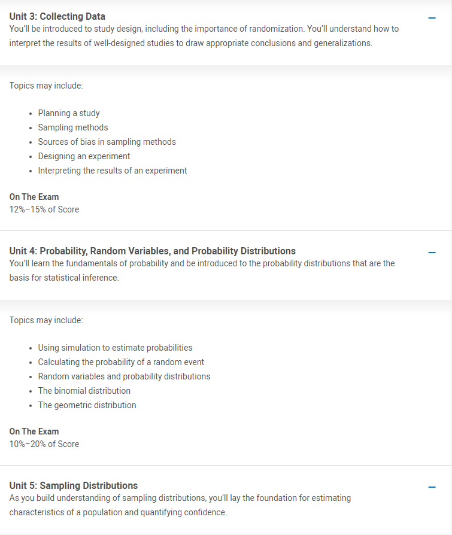Click Calculating the probability of a random event
Viewport: 452px width, 535px height.
pyautogui.click(x=121, y=362)
